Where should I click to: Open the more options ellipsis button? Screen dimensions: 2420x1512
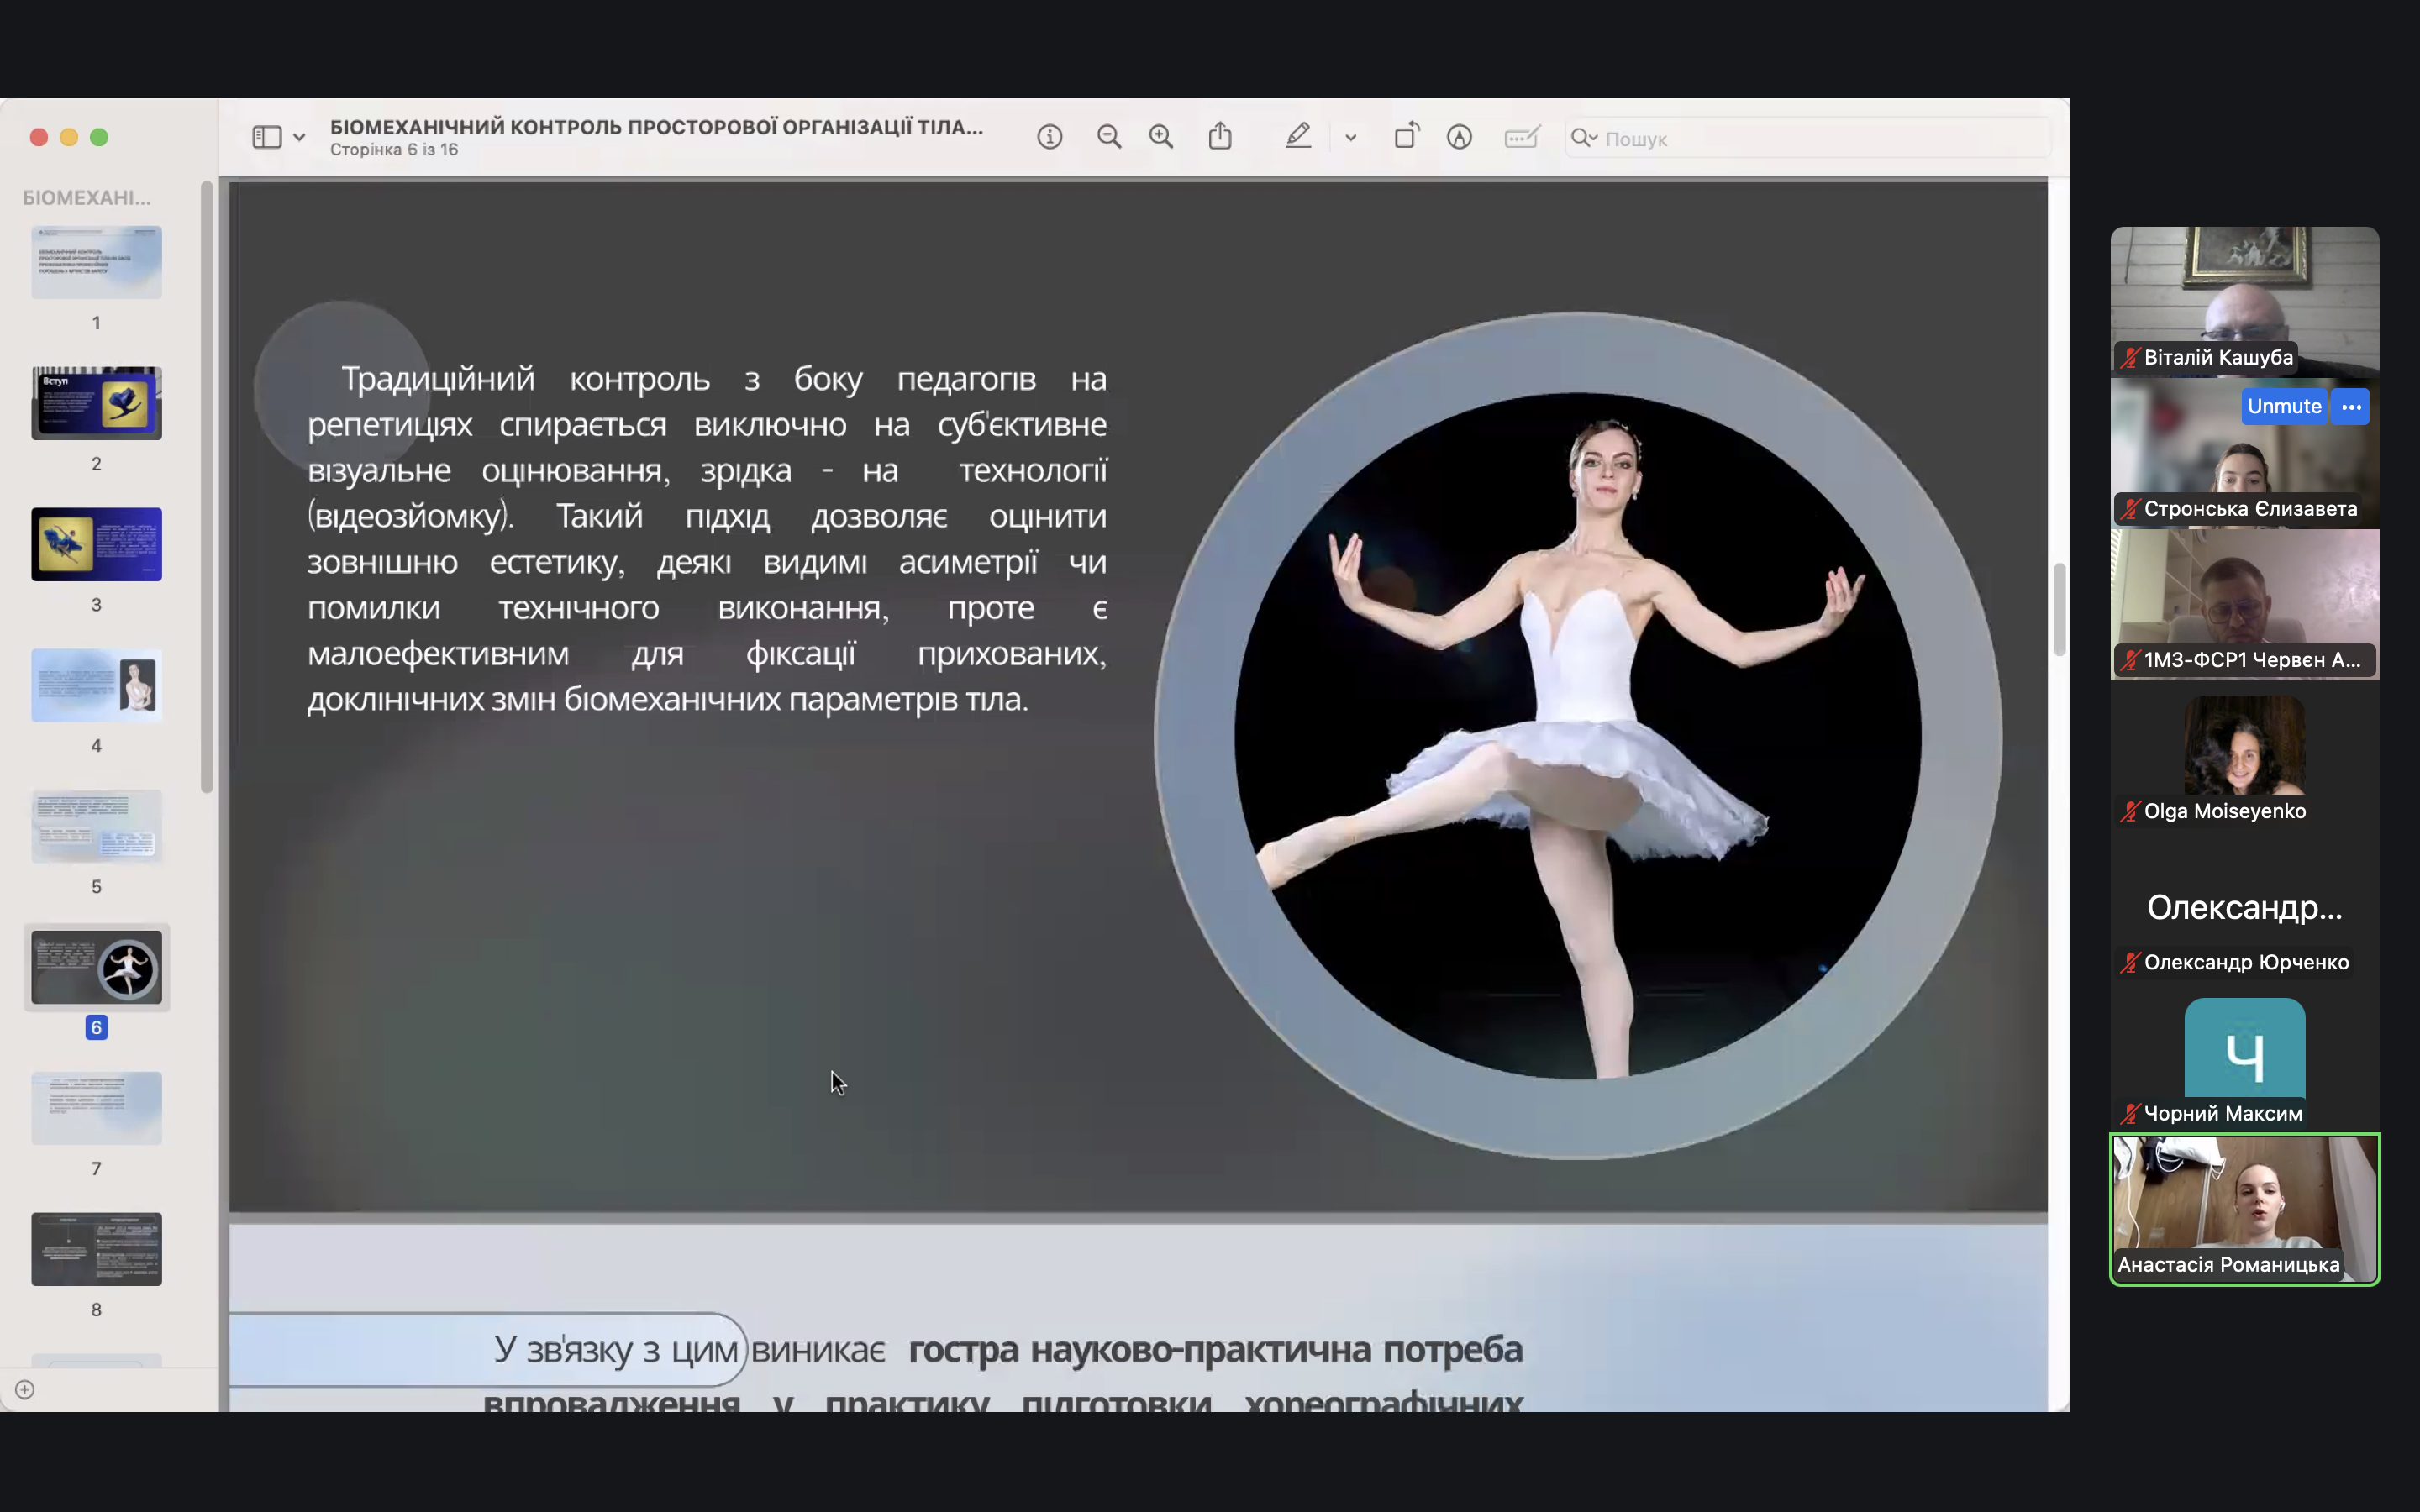2350,406
